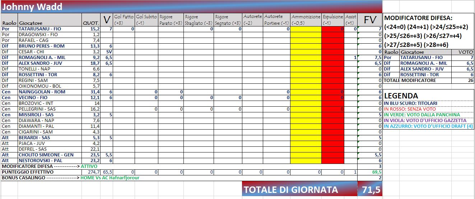This screenshot has width=475, height=199.
Task: Select the 'NAINGGOLAN - ROM' player cell
Action: (50, 92)
